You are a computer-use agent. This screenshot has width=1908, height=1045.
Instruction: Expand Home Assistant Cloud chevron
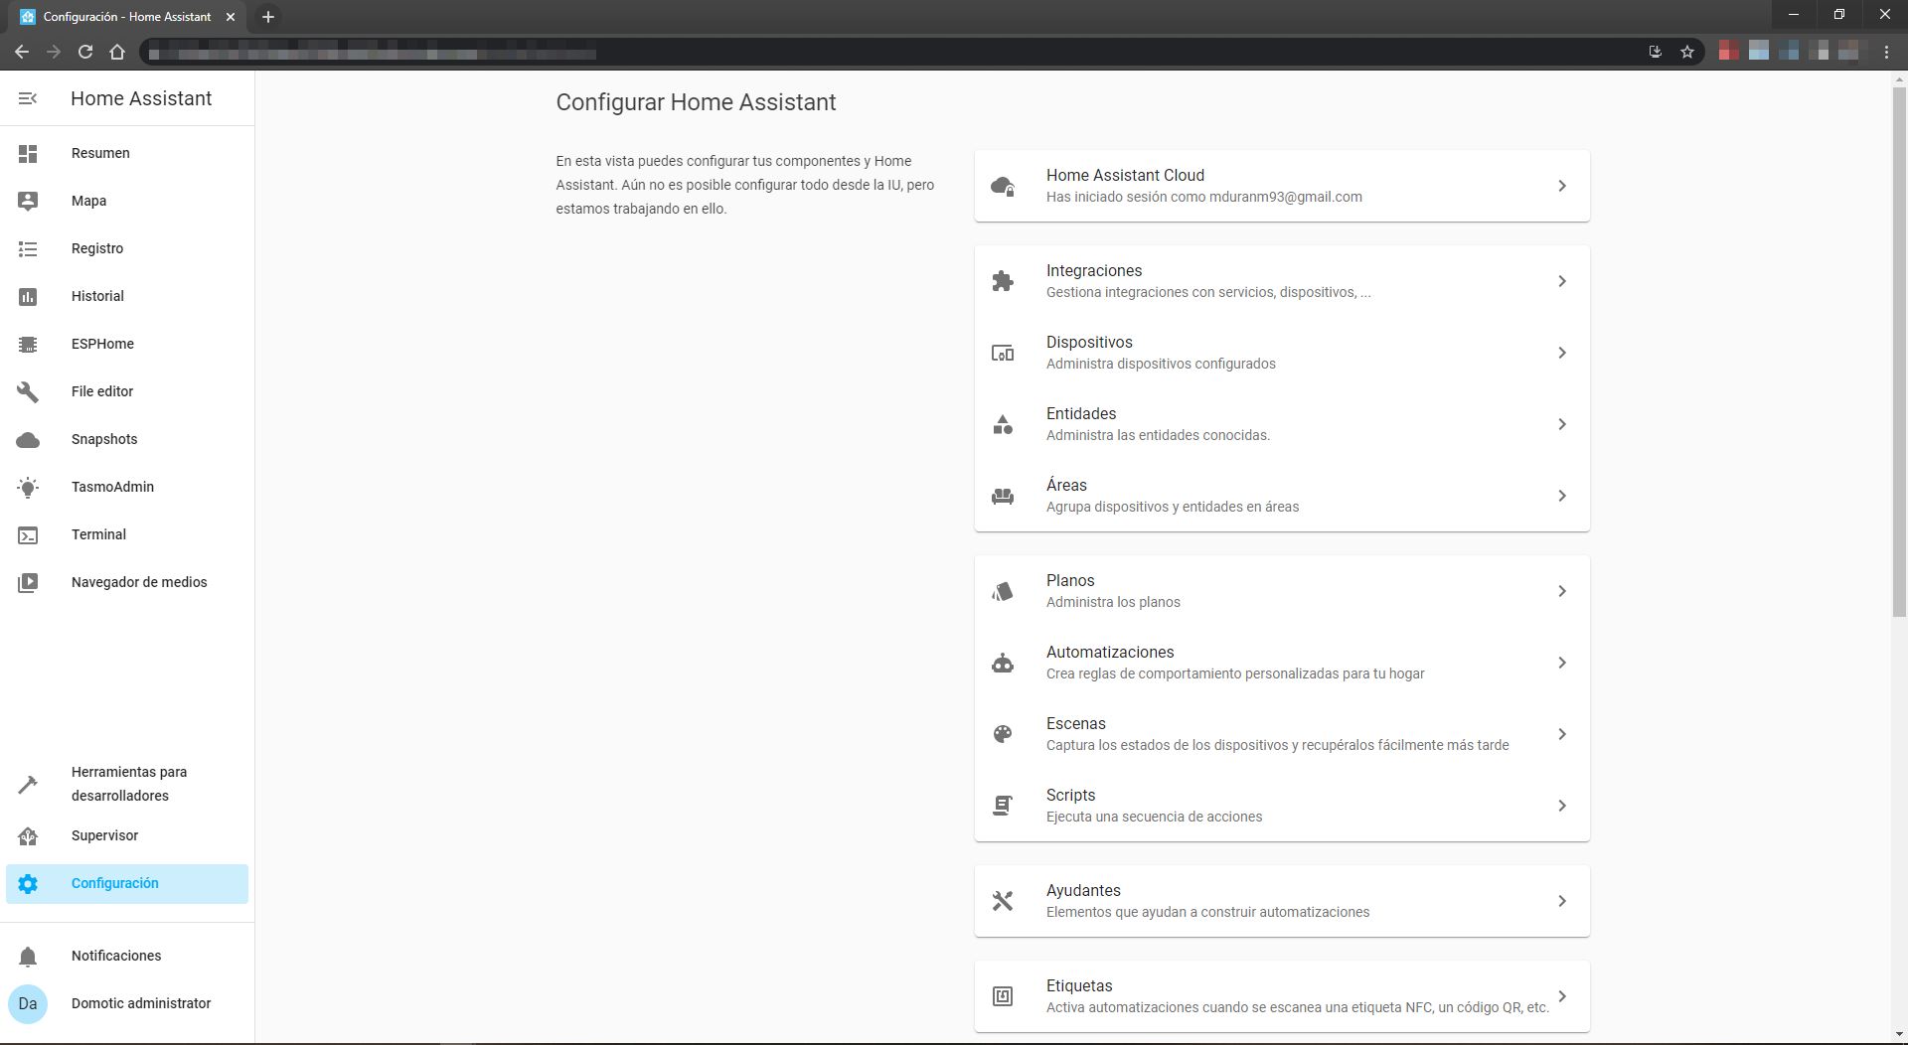[1562, 186]
